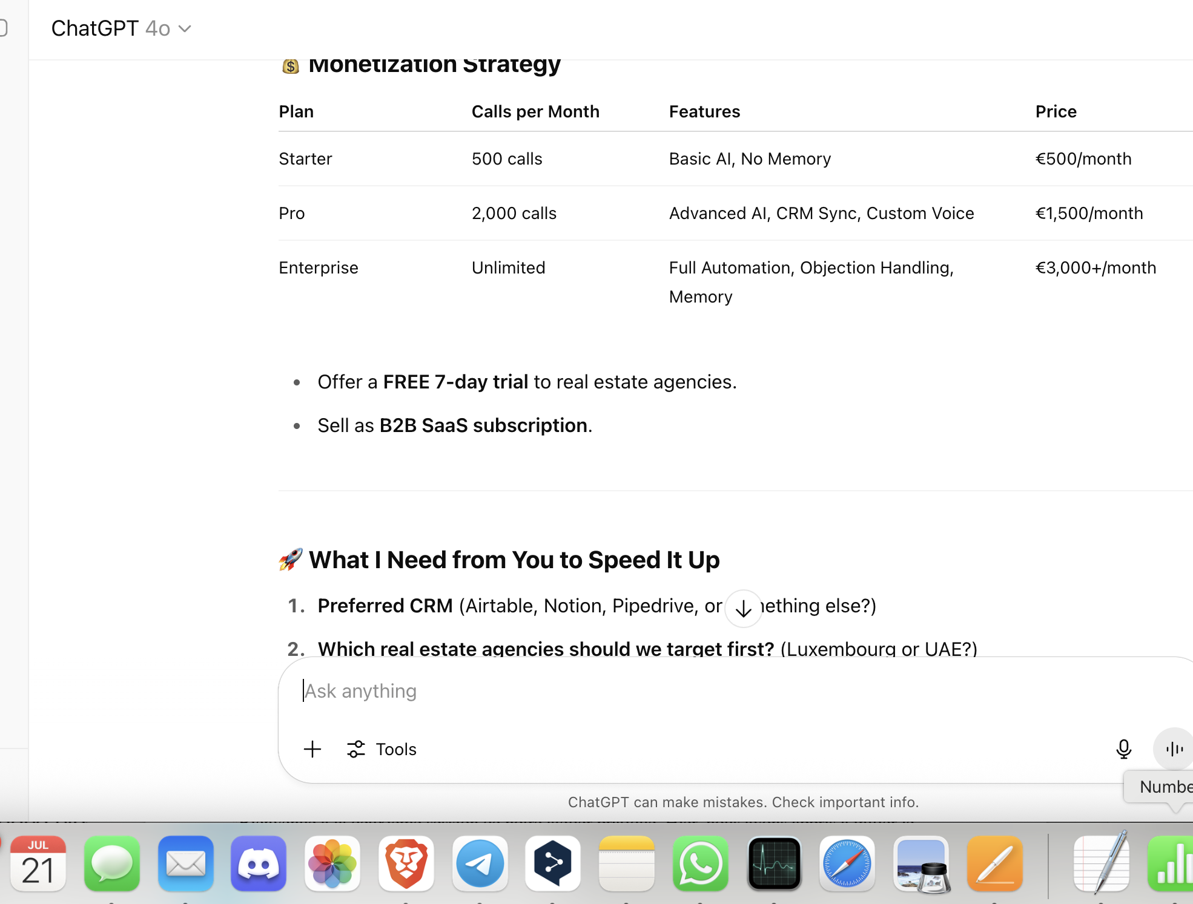Click the Calls per Month column header
The image size is (1193, 904).
coord(535,111)
